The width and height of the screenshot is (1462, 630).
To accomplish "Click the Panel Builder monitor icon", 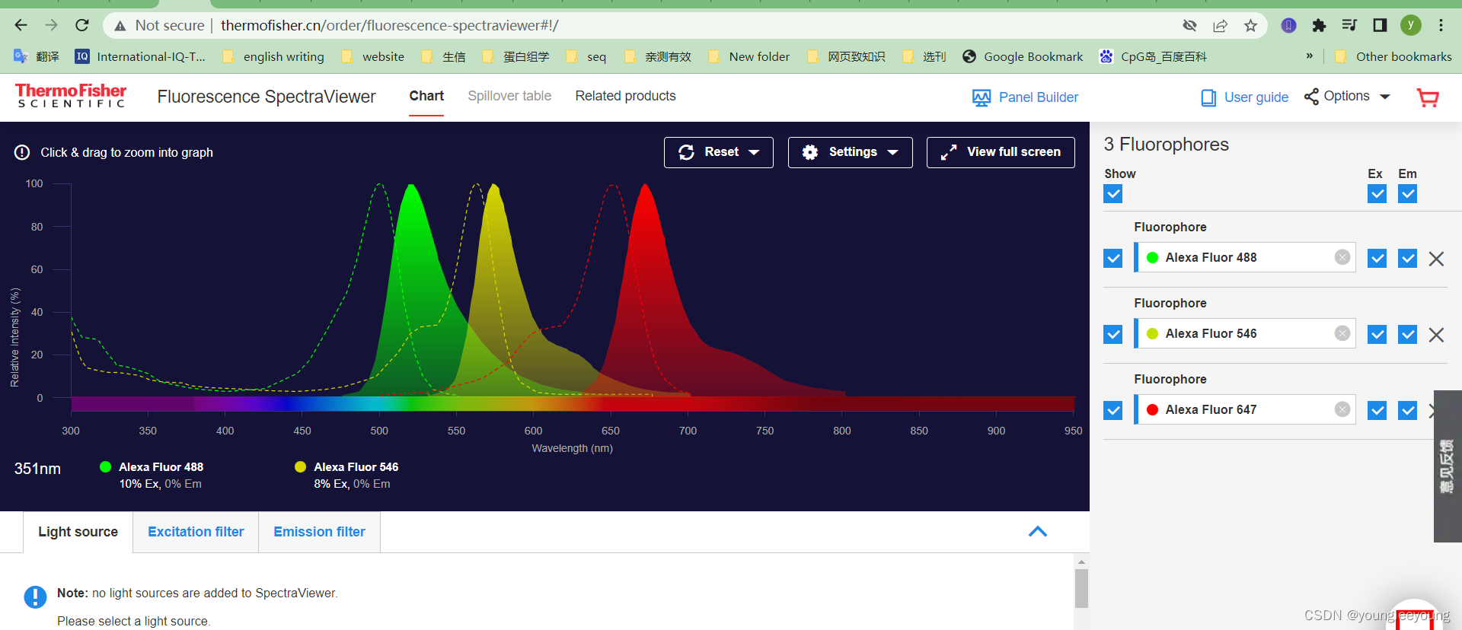I will pyautogui.click(x=982, y=97).
